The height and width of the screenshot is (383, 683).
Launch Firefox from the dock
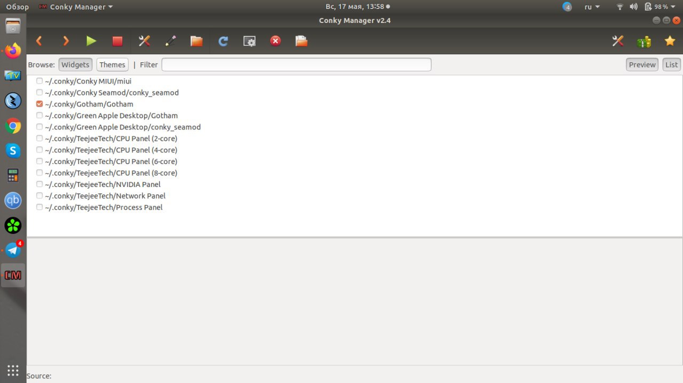point(13,51)
